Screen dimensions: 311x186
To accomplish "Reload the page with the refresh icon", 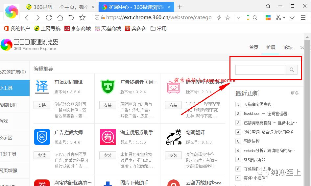I will pos(49,18).
